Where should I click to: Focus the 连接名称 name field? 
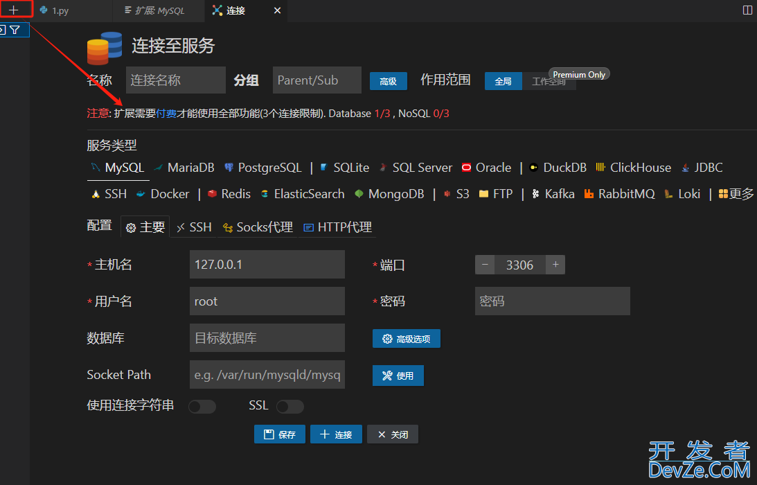(x=176, y=80)
